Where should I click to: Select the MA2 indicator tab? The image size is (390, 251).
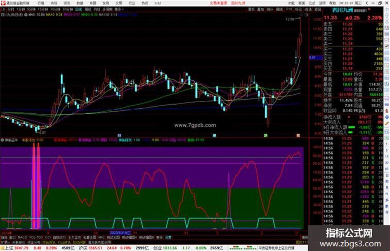(101, 237)
